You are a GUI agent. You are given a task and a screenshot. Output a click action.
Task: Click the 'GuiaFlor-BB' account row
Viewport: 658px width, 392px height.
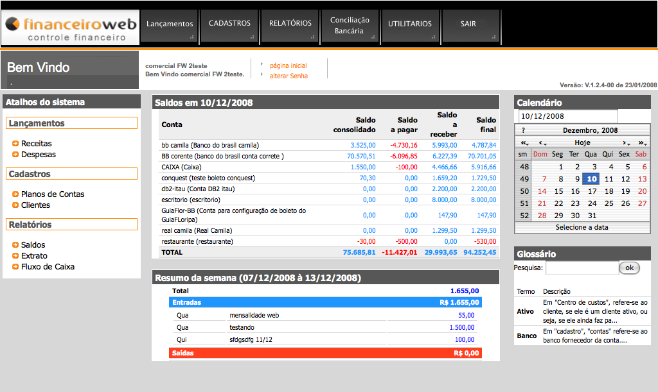tap(329, 215)
